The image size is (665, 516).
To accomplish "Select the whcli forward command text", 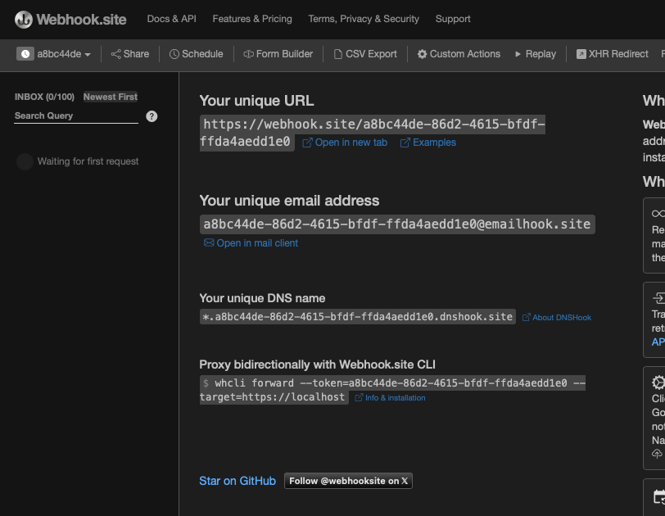I will 392,390.
